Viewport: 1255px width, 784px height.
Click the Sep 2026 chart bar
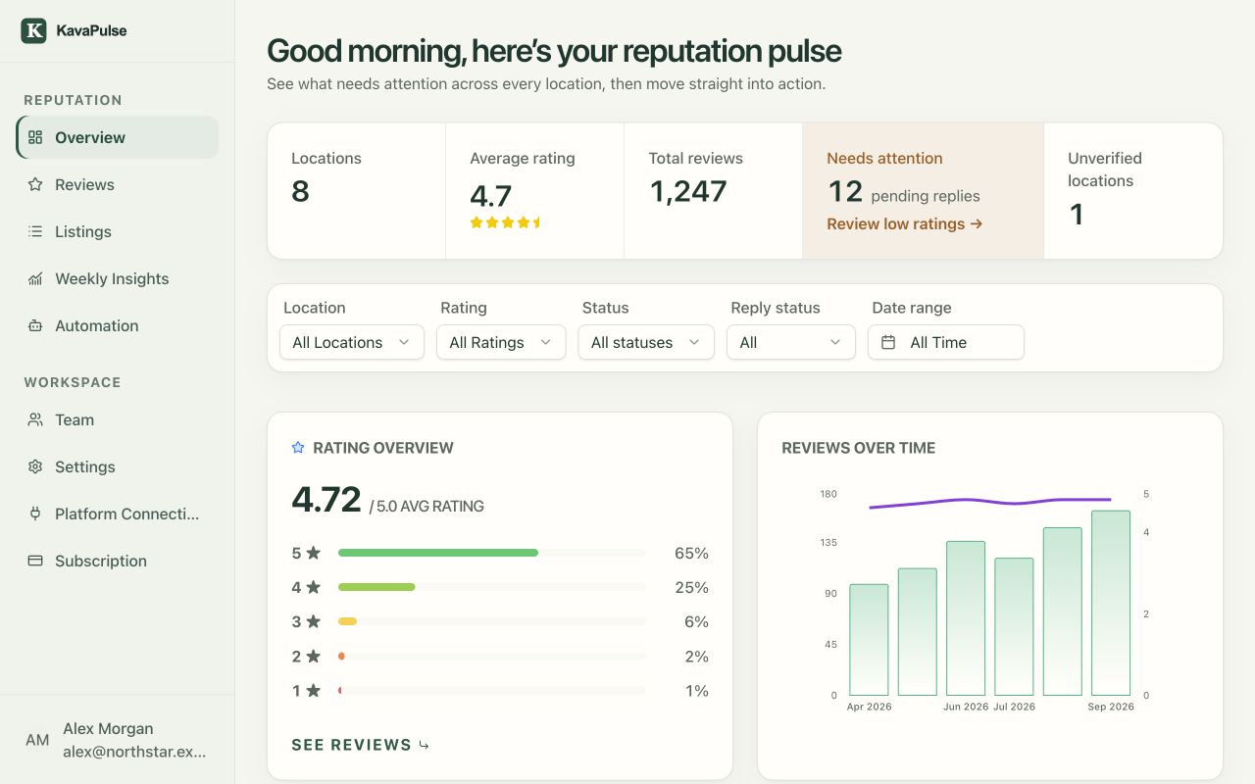1111,603
